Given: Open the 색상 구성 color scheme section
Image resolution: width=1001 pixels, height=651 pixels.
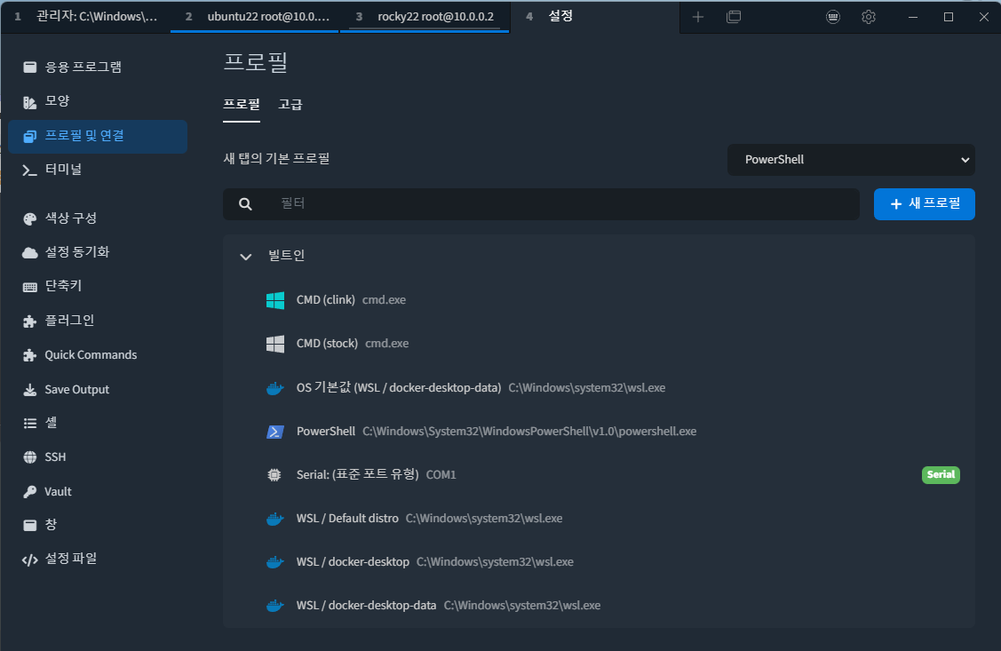Looking at the screenshot, I should pos(97,218).
